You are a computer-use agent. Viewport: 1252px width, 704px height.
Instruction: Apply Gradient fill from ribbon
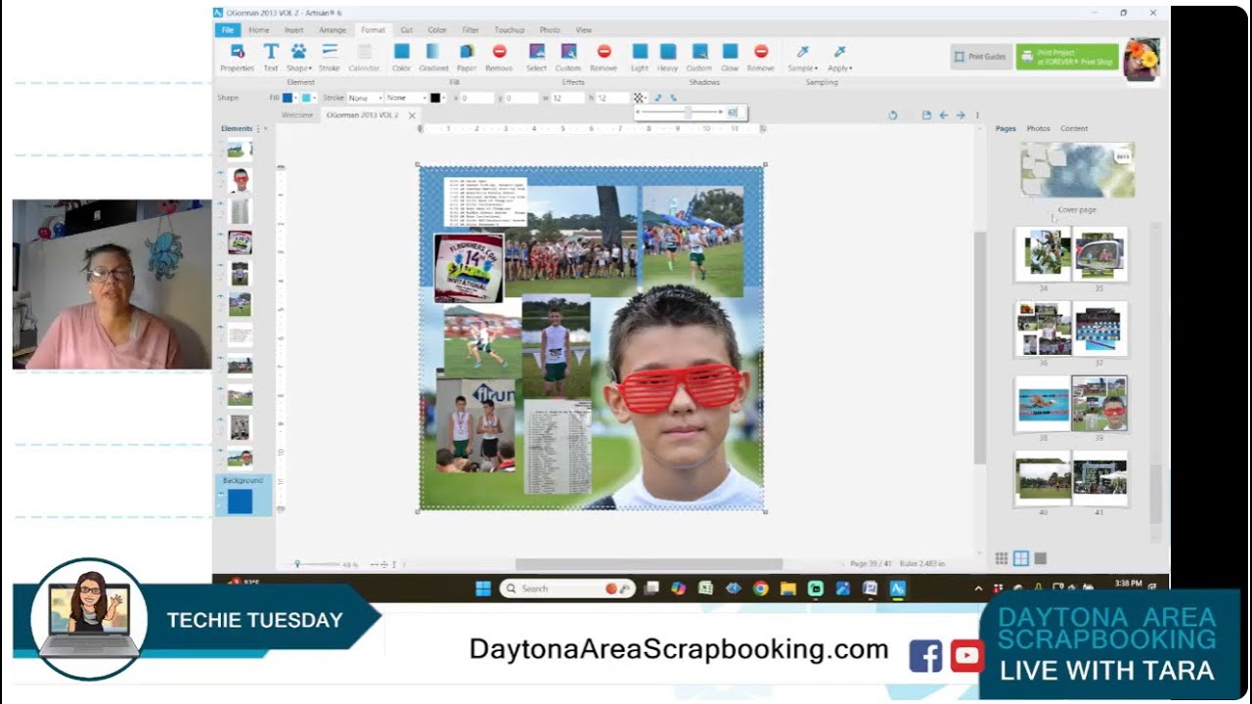coord(433,57)
